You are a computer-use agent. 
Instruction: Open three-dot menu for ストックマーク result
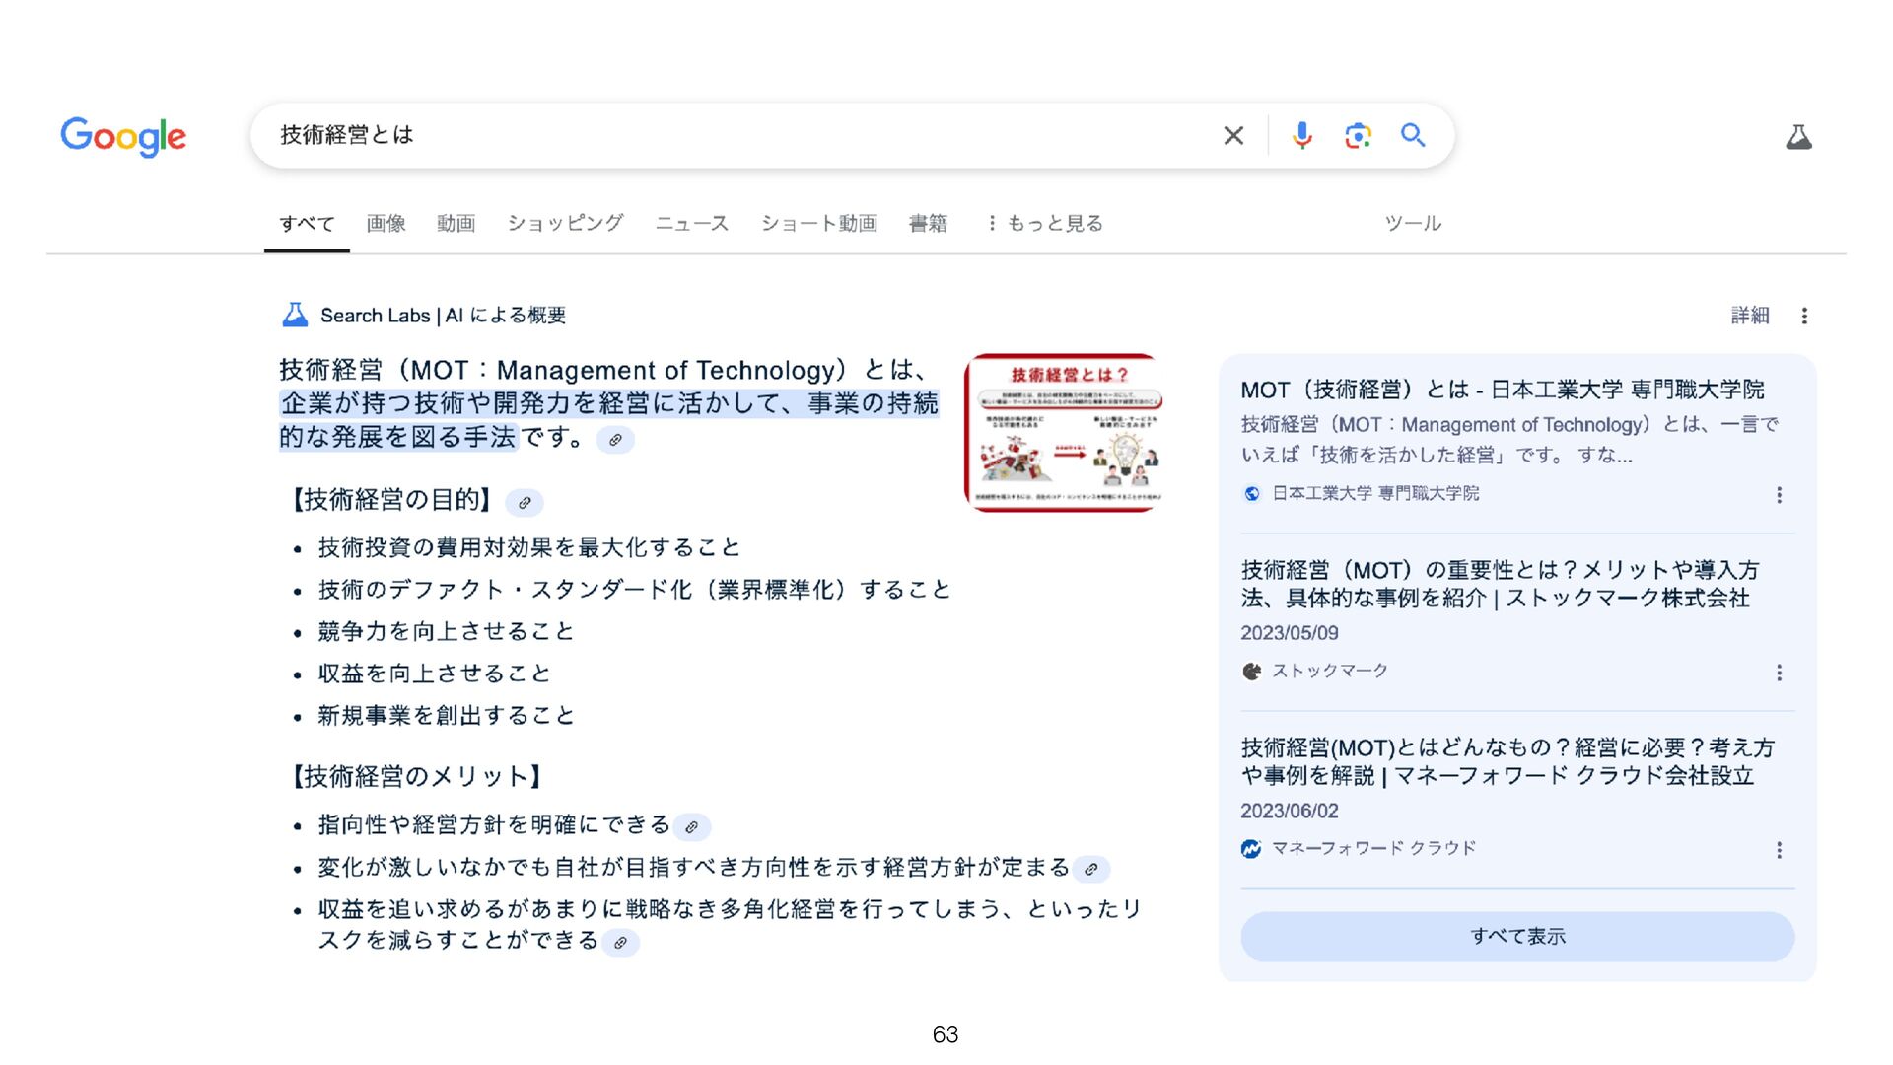(1779, 673)
